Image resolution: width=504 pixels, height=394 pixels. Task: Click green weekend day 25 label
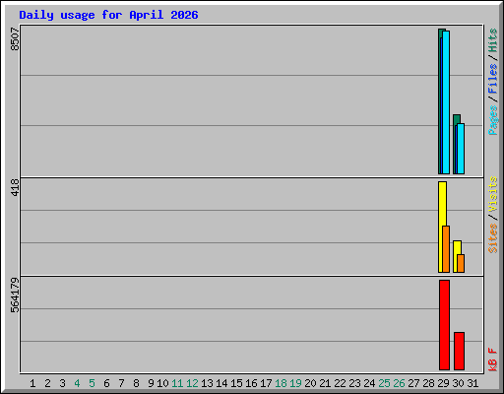click(x=384, y=383)
